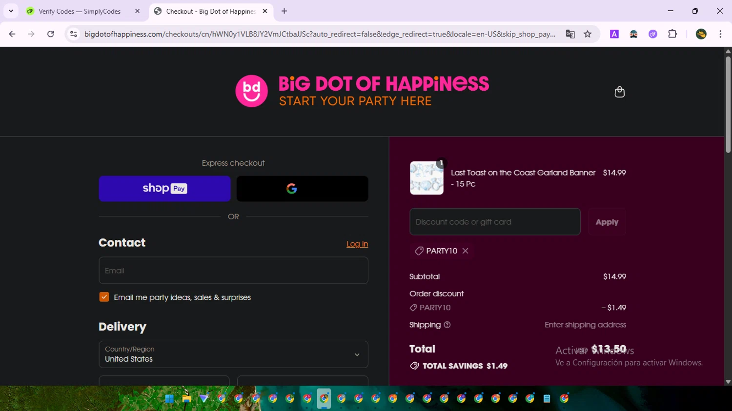The width and height of the screenshot is (732, 411).
Task: Uncheck Email me party ideas checkbox
Action: [x=104, y=297]
